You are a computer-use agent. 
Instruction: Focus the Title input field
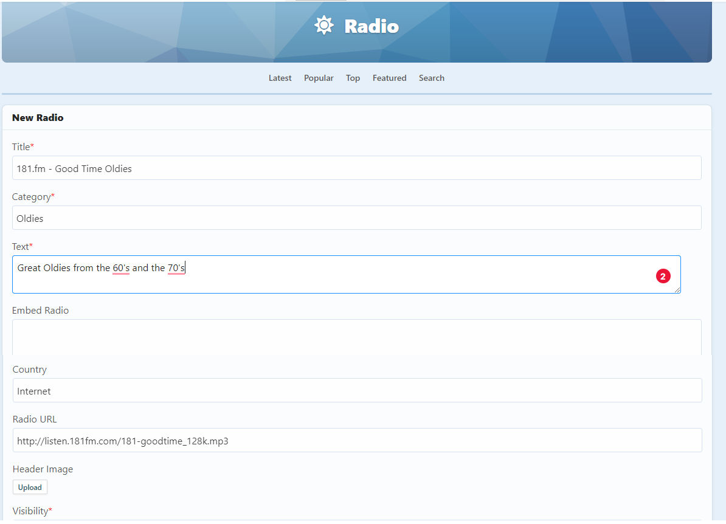tap(356, 168)
